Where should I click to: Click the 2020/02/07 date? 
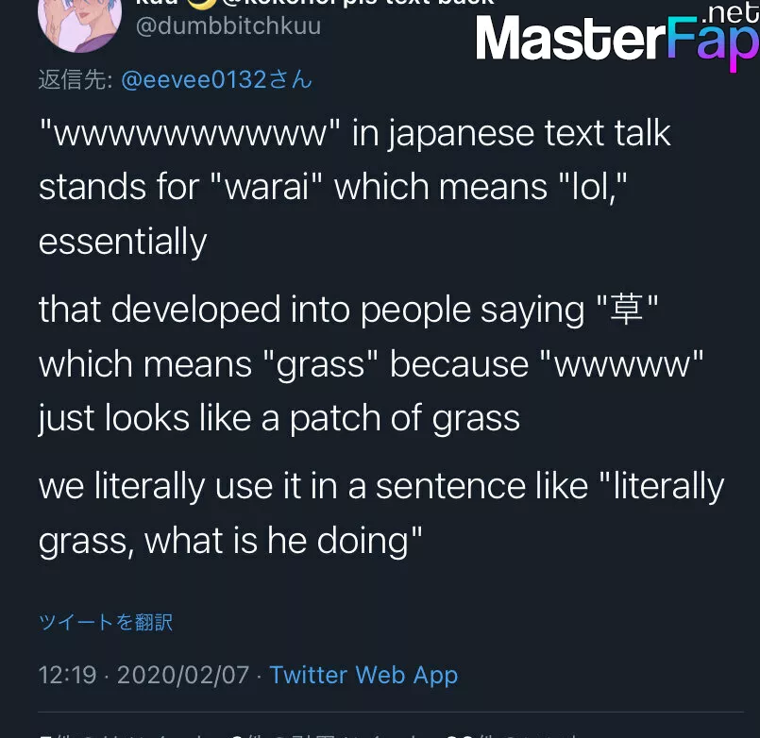[183, 675]
